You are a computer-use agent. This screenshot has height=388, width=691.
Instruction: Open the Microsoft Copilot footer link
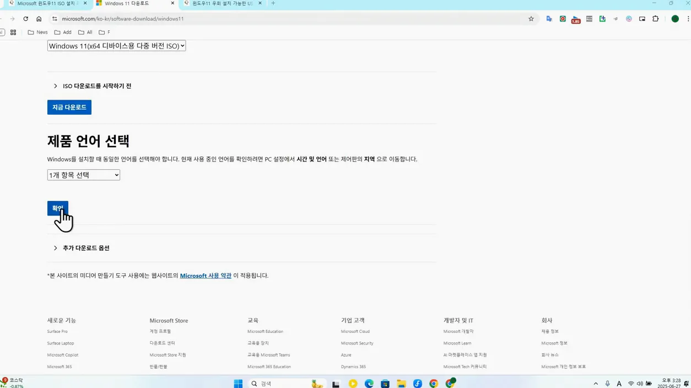[x=63, y=355]
